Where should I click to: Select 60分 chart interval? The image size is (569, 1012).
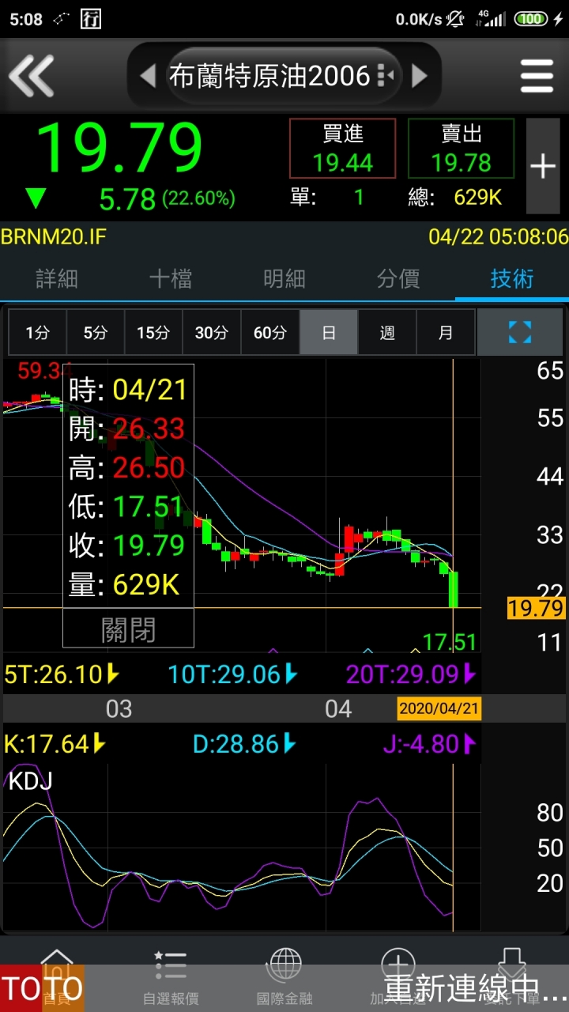pos(270,332)
